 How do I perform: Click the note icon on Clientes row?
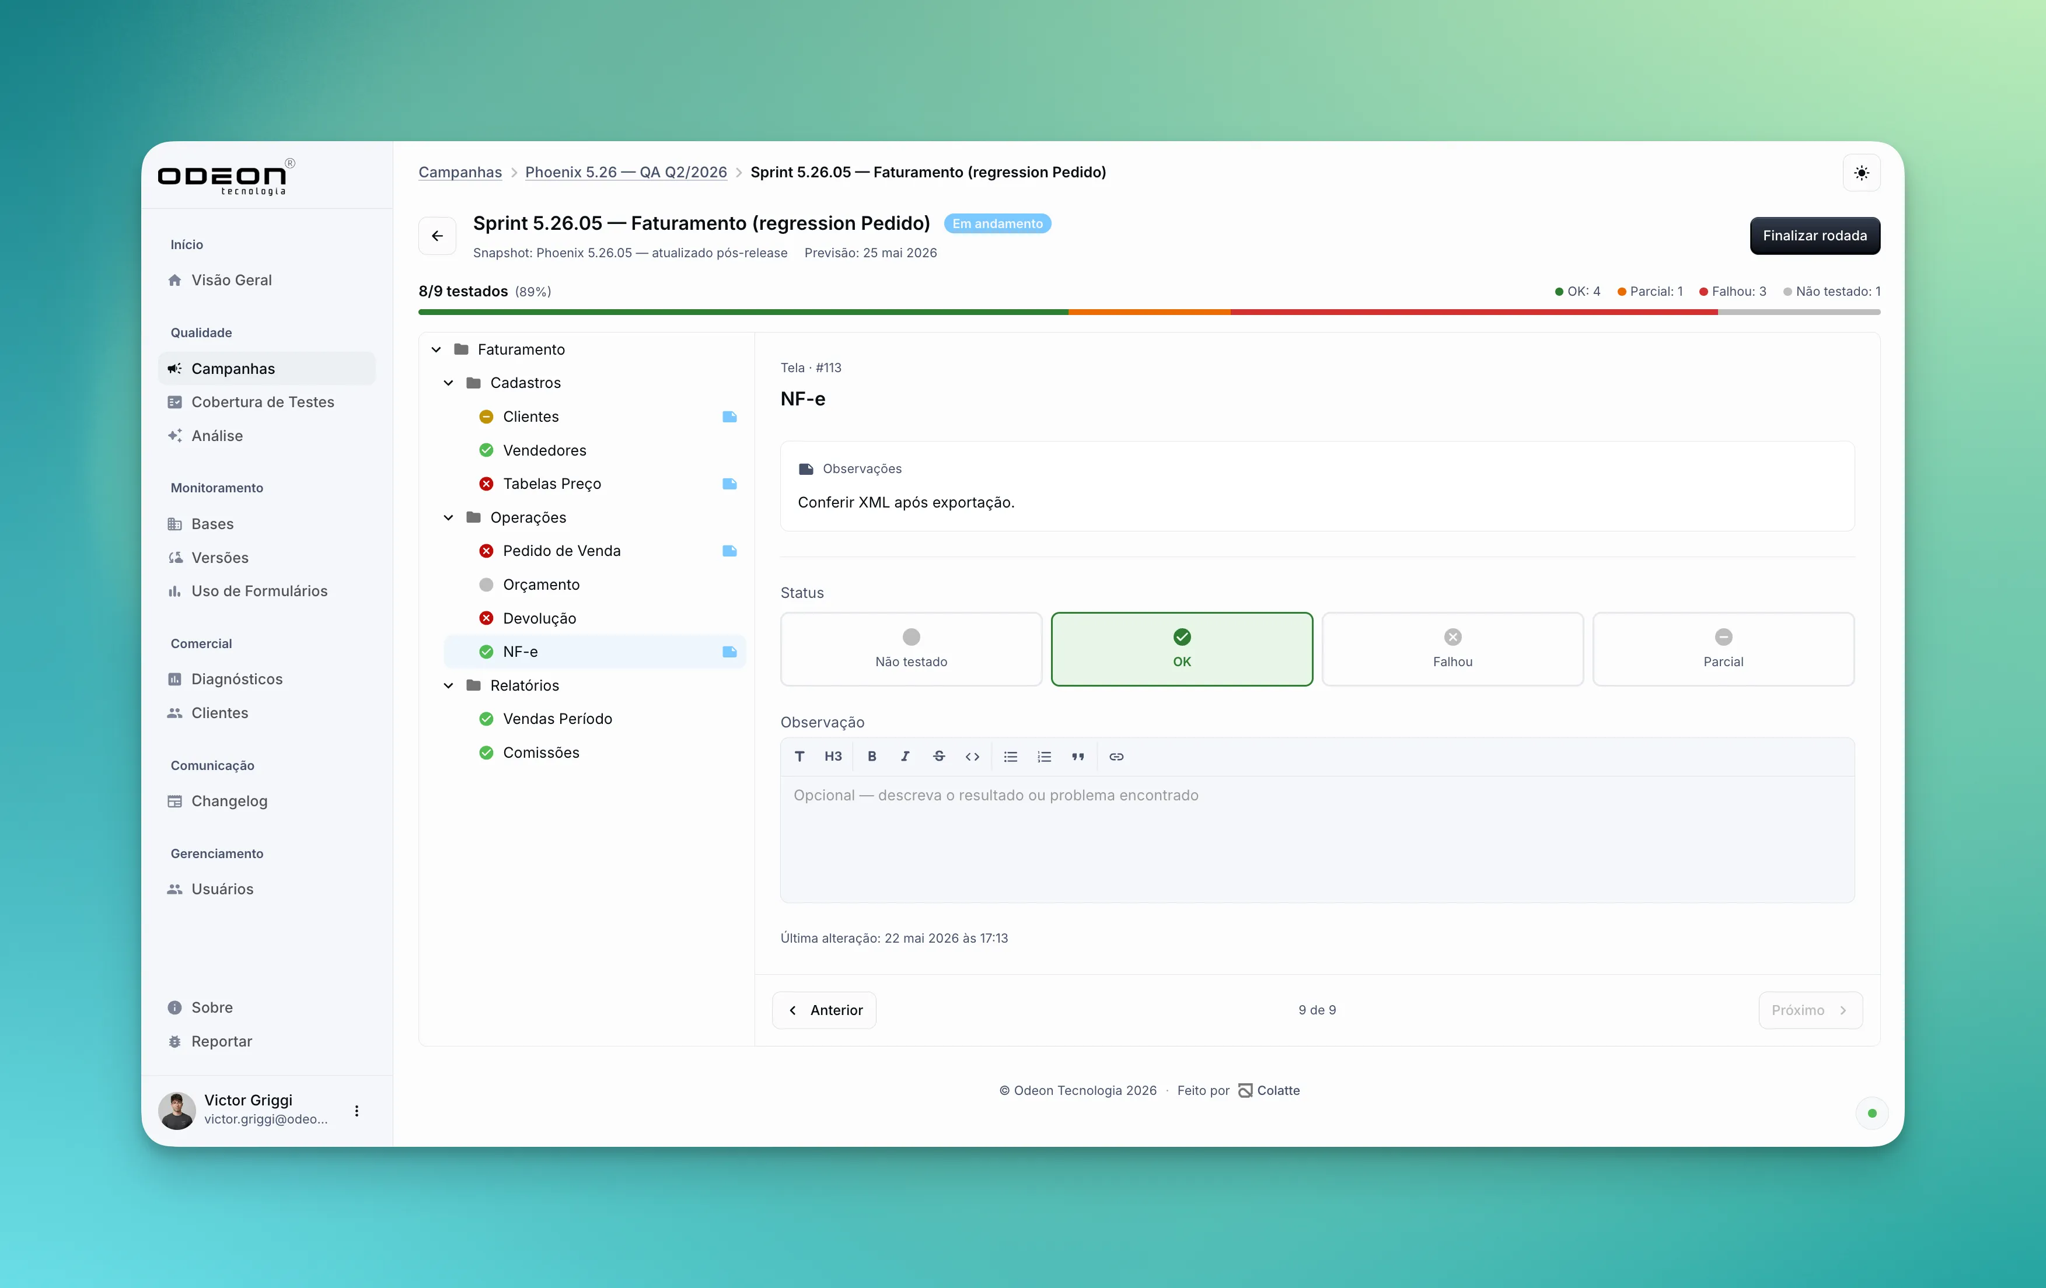point(729,417)
